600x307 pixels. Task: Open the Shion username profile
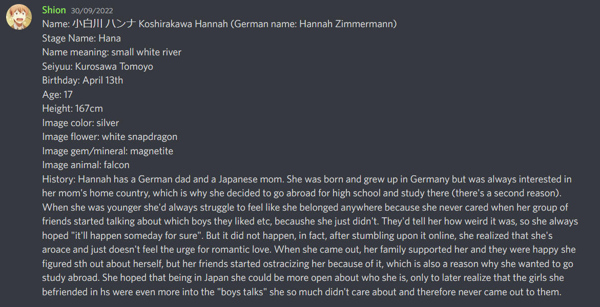click(x=54, y=10)
